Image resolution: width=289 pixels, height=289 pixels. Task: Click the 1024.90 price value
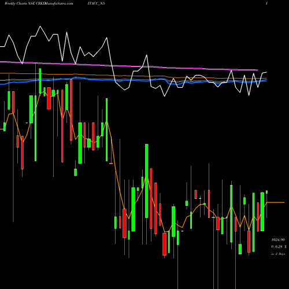pos(278,240)
